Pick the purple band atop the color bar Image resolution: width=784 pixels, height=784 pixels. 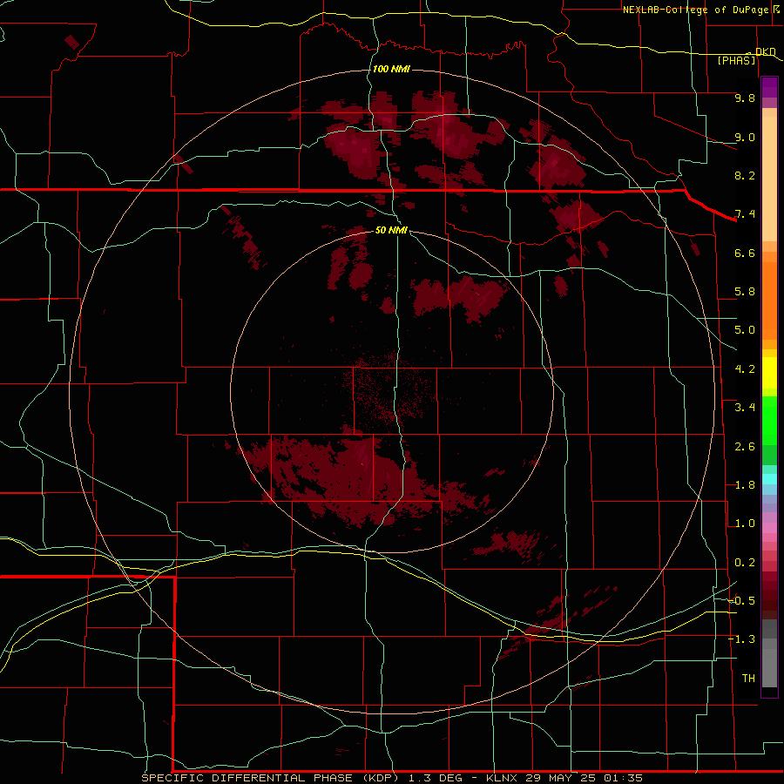click(769, 88)
